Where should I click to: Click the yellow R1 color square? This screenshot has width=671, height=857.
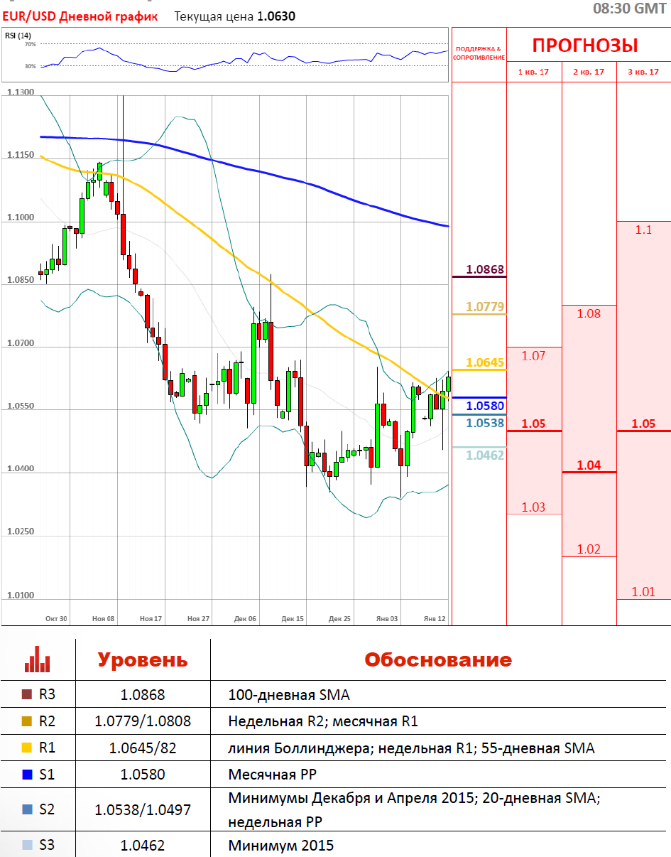(x=27, y=748)
